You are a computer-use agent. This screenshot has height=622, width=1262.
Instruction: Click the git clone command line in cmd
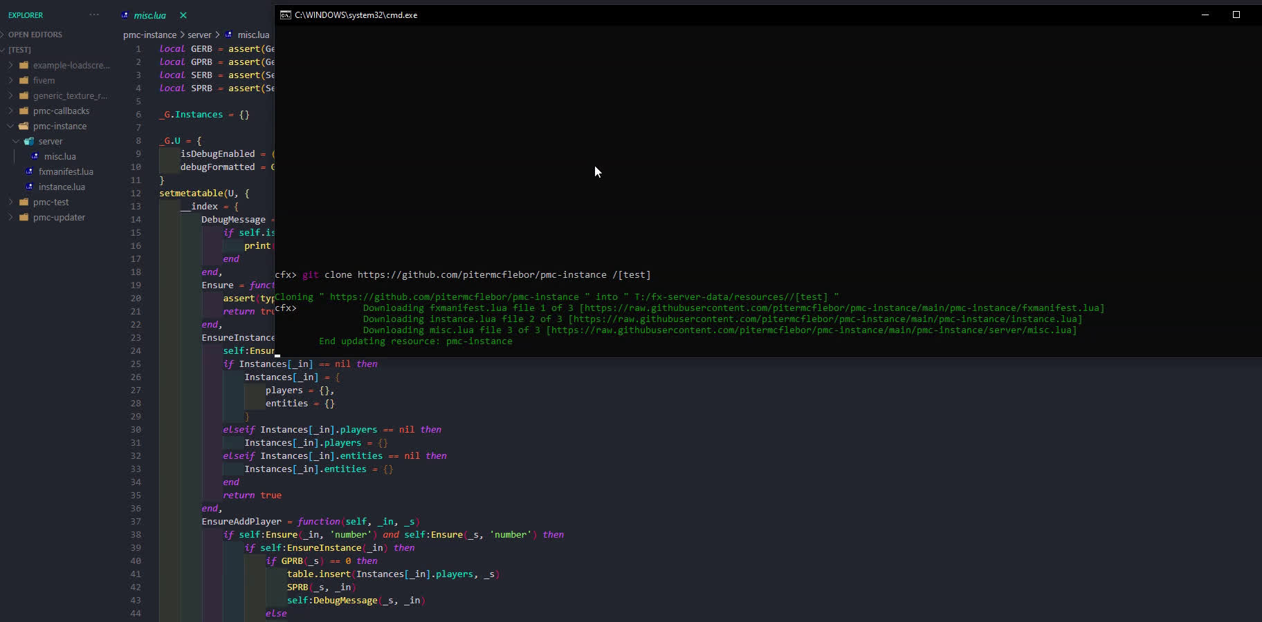463,275
